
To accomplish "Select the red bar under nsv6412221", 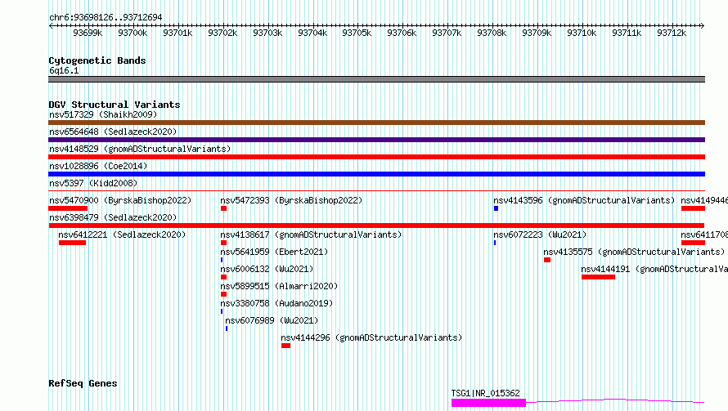I will pyautogui.click(x=73, y=243).
